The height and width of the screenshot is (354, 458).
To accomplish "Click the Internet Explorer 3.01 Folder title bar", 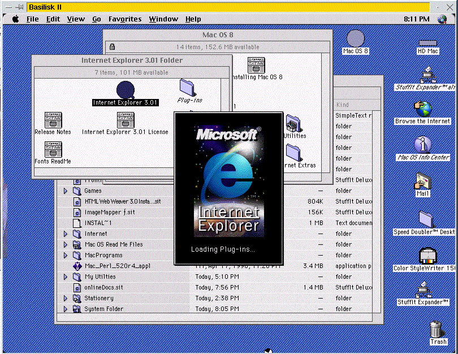I will (132, 61).
